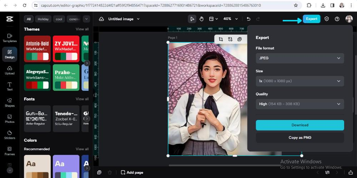Open the Frames sidebar panel
The width and height of the screenshot is (357, 178).
pyautogui.click(x=10, y=151)
